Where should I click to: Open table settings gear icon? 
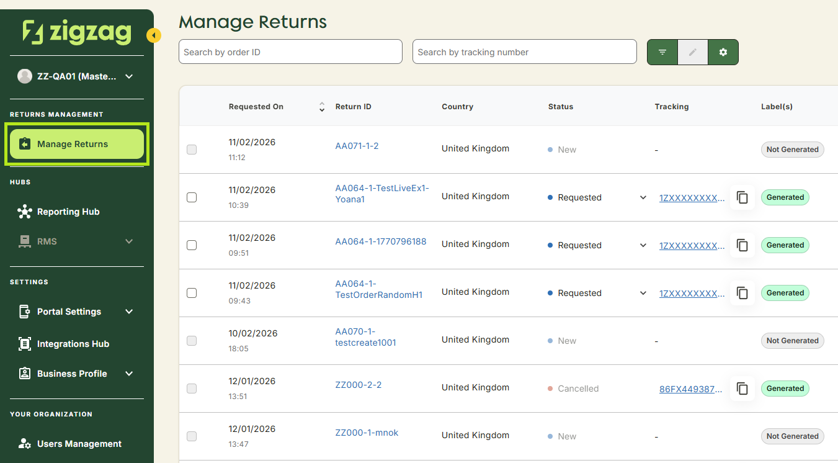tap(723, 52)
